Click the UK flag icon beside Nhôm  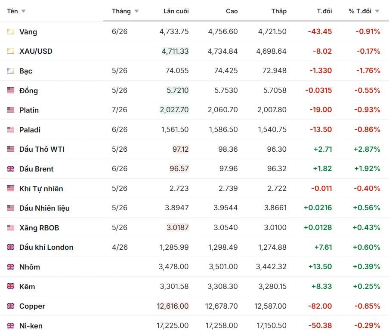[11, 267]
